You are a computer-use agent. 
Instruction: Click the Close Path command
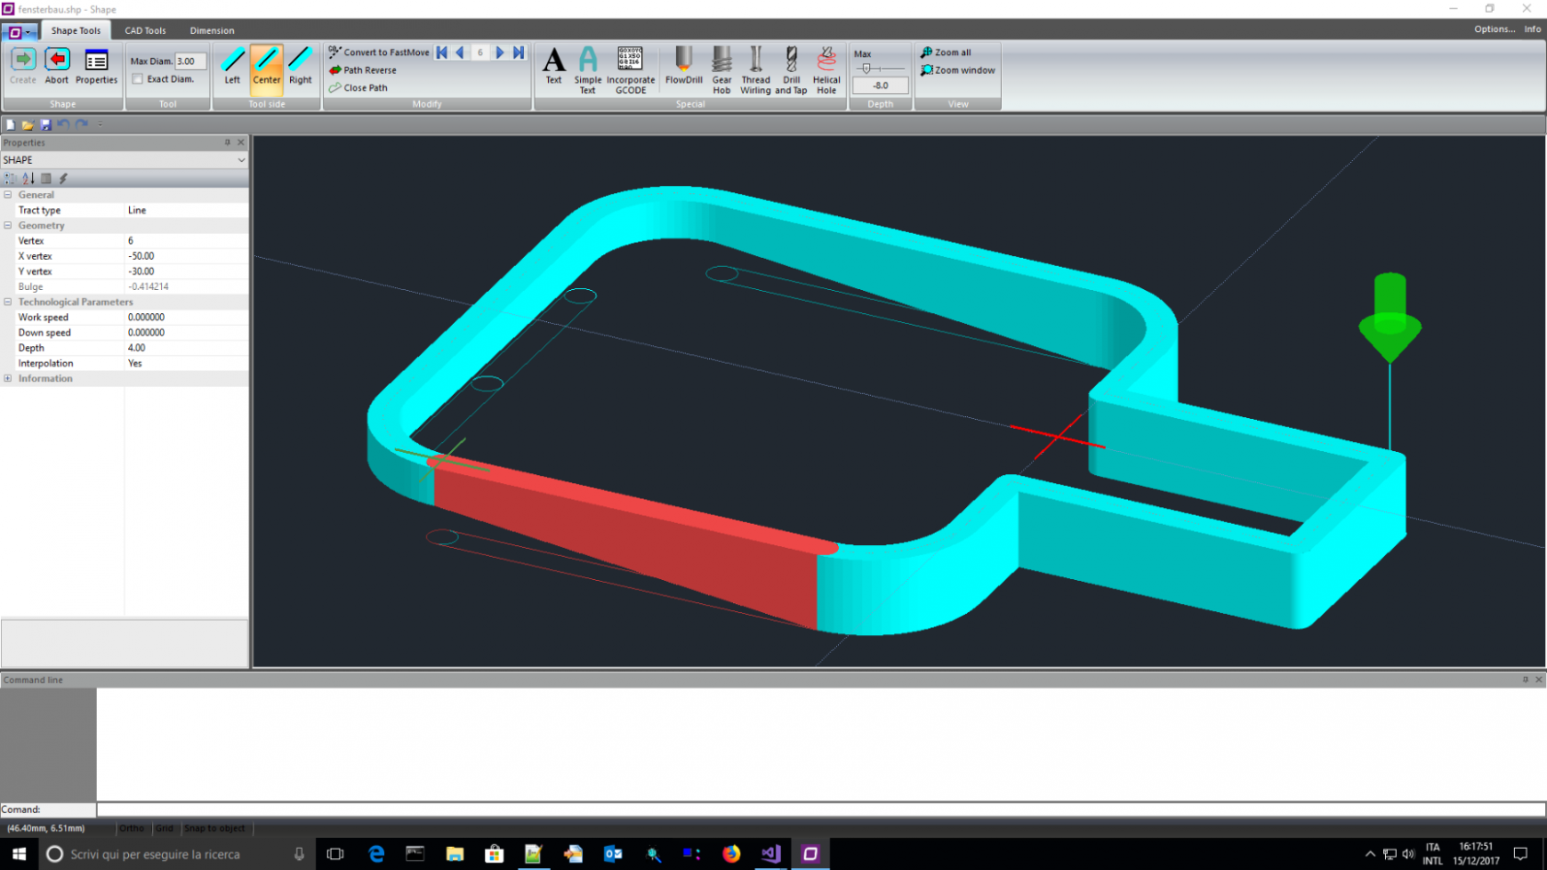[358, 87]
